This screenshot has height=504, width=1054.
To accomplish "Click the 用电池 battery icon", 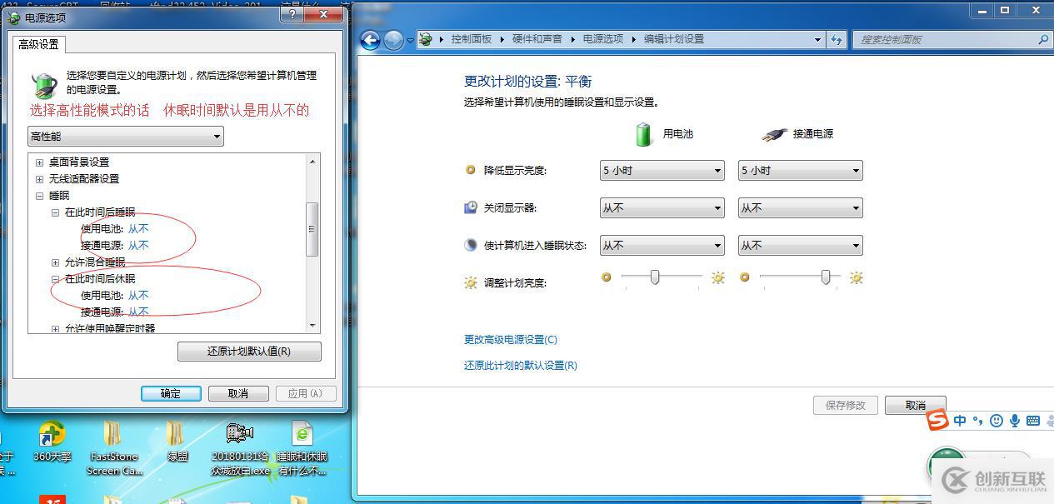I will [642, 133].
